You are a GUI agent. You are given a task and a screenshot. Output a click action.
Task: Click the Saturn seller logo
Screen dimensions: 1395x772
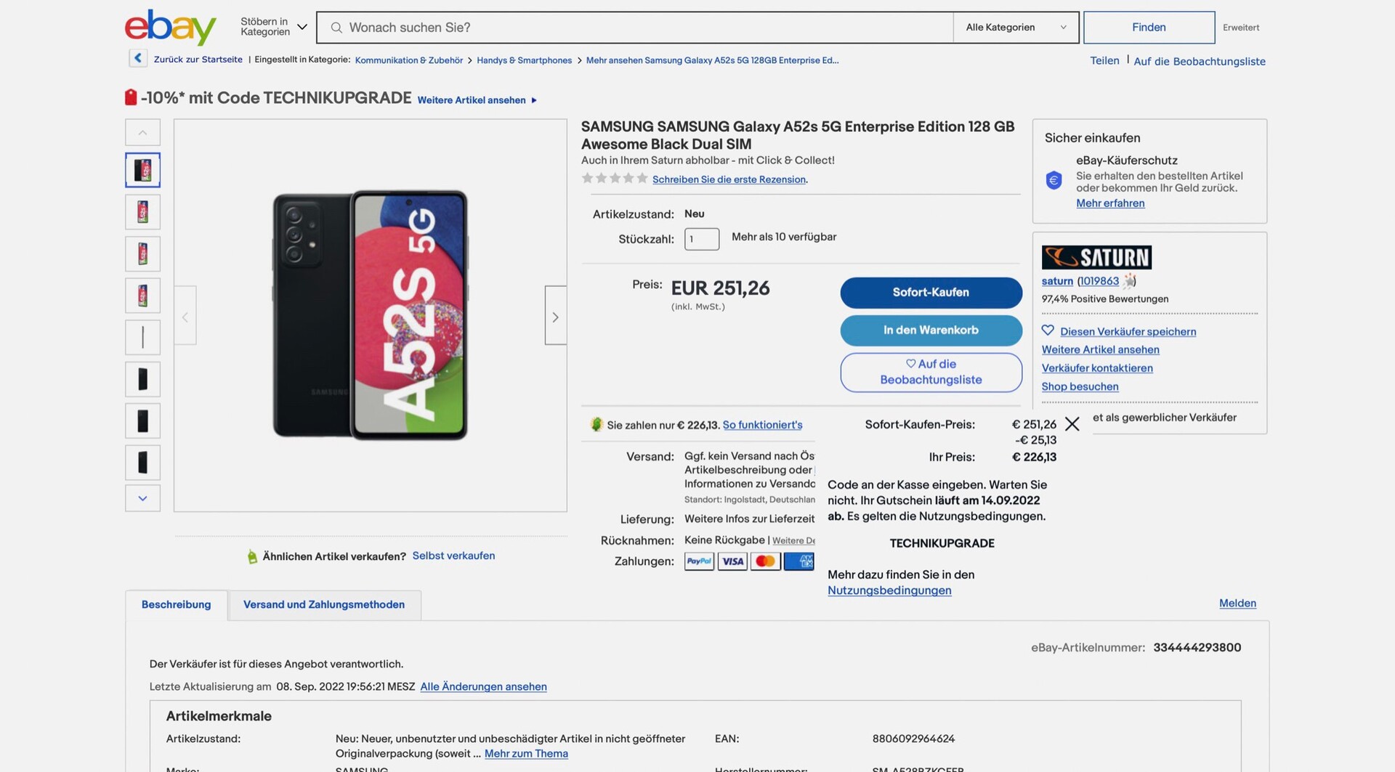pos(1096,258)
